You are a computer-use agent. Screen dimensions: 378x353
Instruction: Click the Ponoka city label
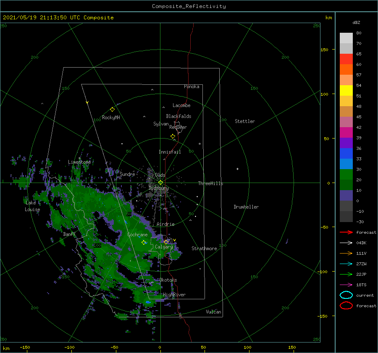[192, 86]
